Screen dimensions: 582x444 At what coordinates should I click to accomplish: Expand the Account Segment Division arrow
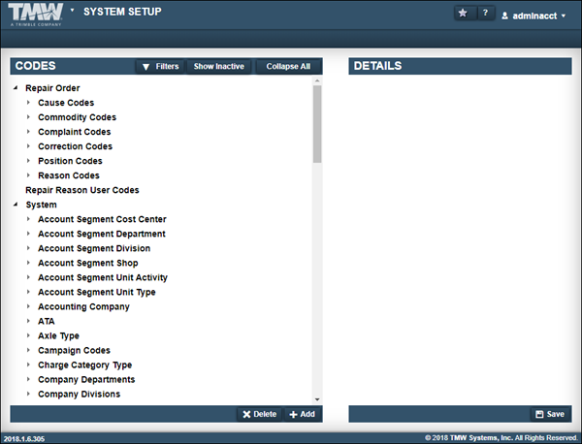[x=28, y=248]
